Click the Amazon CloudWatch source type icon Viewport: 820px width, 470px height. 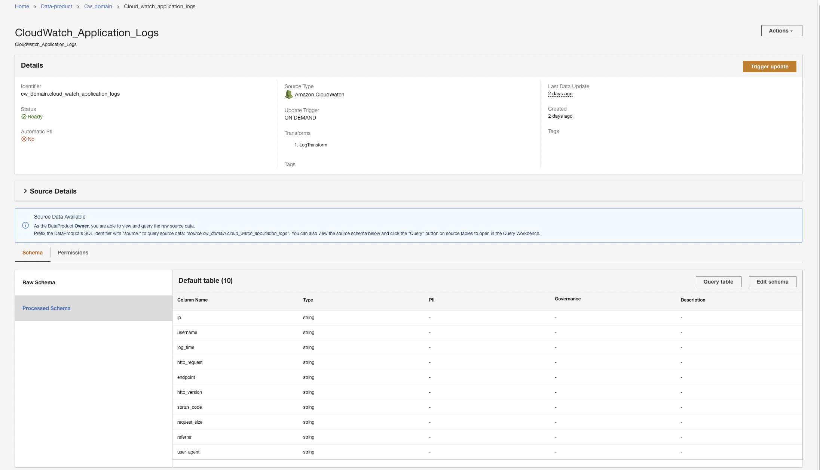288,95
